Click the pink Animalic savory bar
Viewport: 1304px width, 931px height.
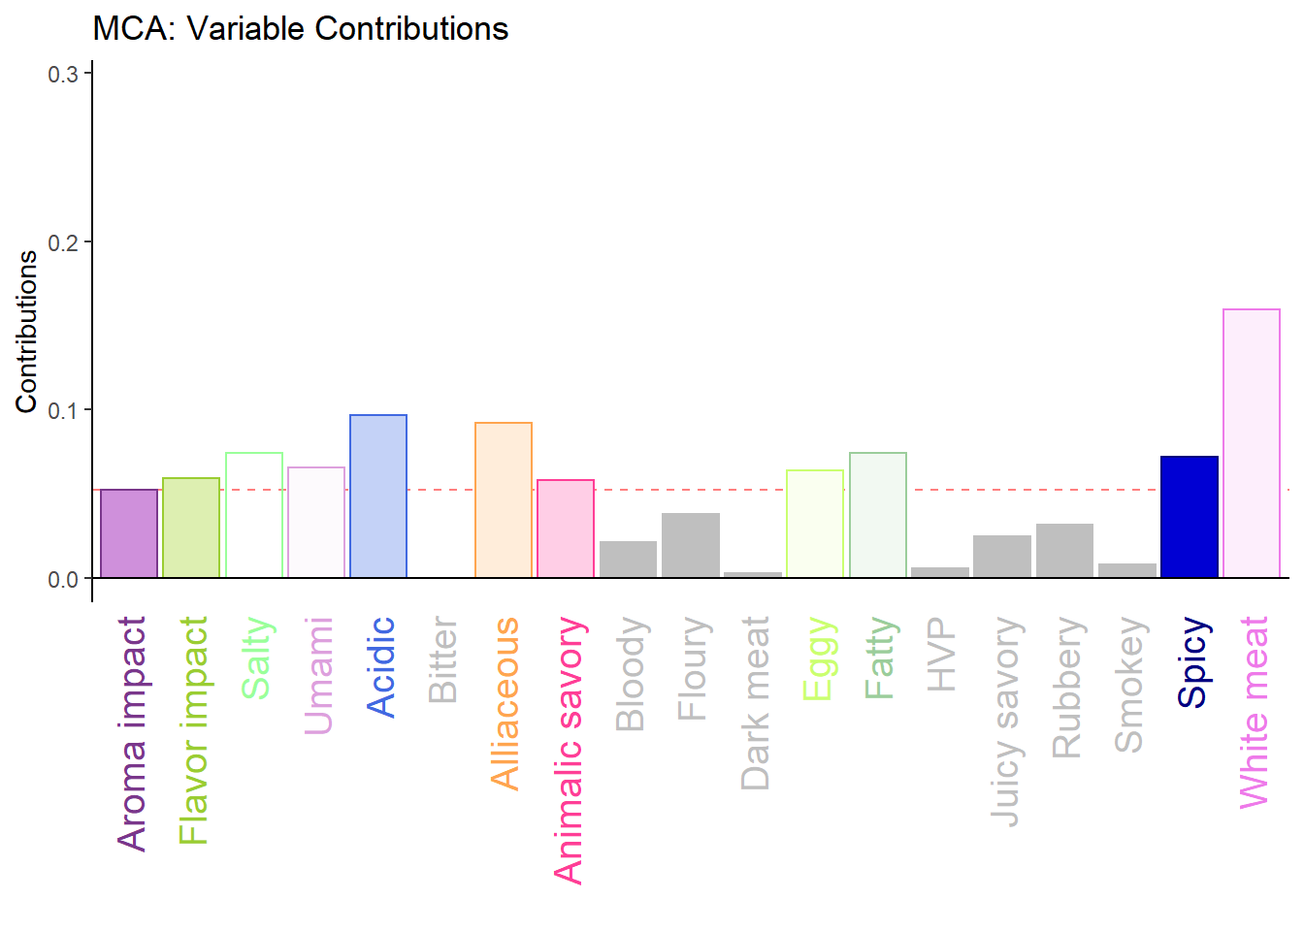[x=566, y=529]
